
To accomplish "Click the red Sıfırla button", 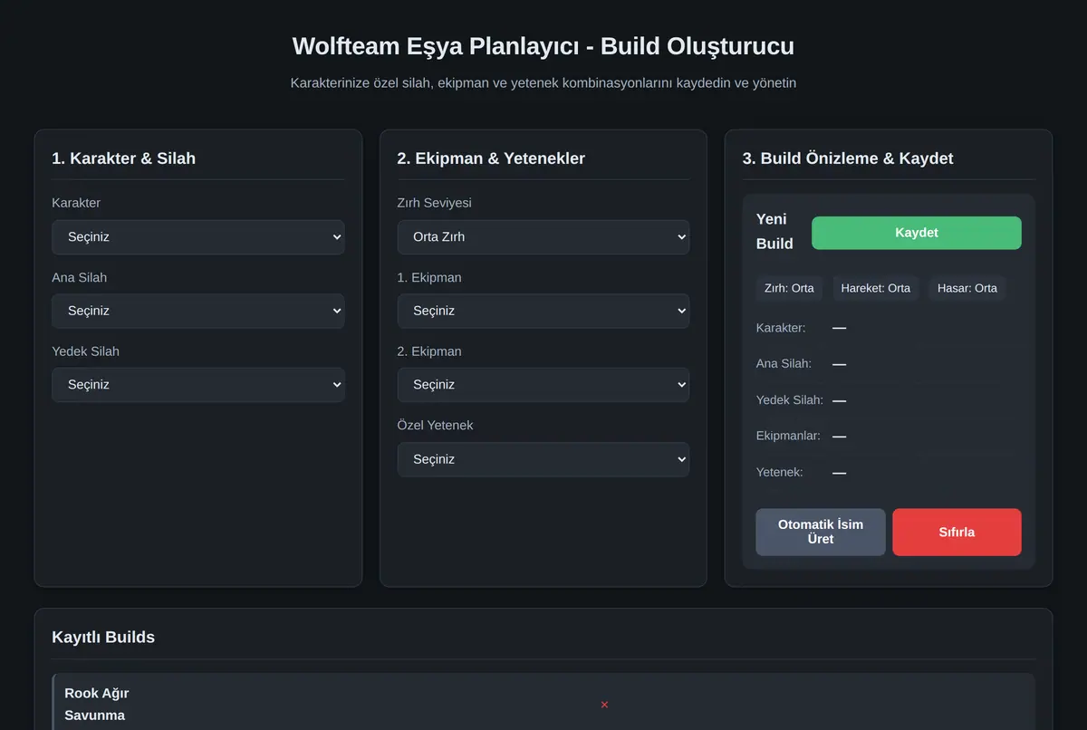I will [957, 532].
